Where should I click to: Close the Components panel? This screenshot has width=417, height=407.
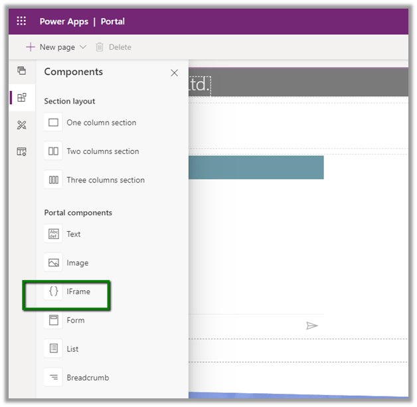(174, 73)
